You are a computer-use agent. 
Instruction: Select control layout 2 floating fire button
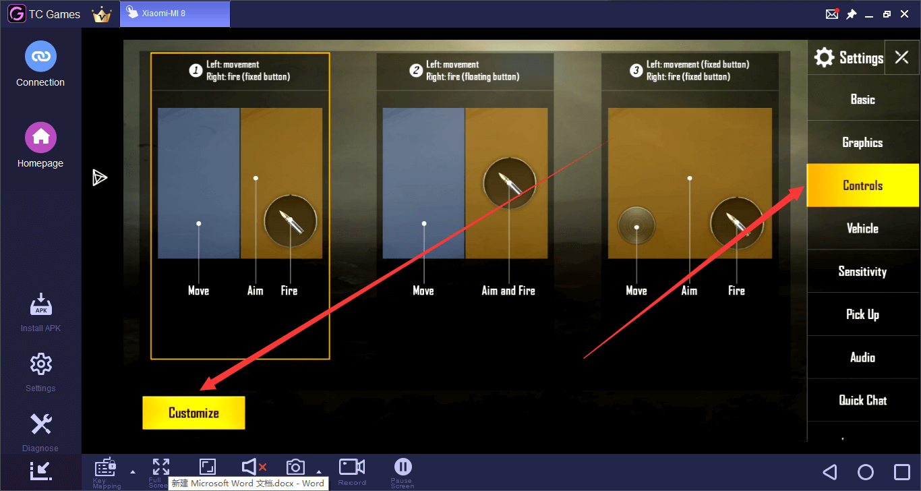(x=465, y=206)
